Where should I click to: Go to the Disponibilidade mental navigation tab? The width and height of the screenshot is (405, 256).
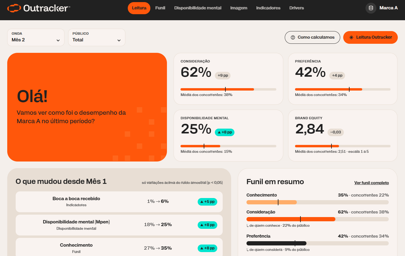tap(198, 8)
